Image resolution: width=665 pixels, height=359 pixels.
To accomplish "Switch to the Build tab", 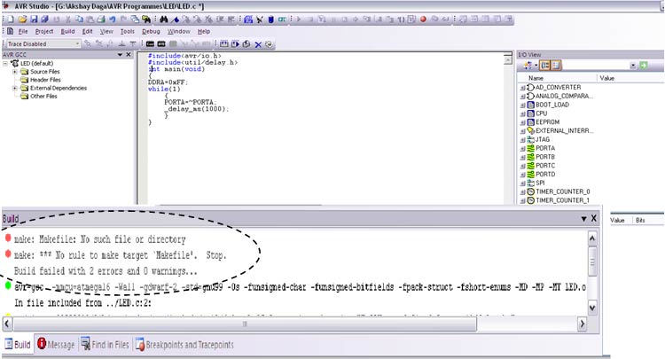I will [18, 345].
